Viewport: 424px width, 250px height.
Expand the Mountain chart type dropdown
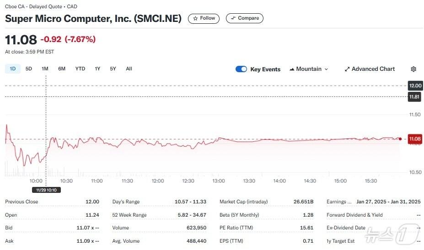coord(309,69)
